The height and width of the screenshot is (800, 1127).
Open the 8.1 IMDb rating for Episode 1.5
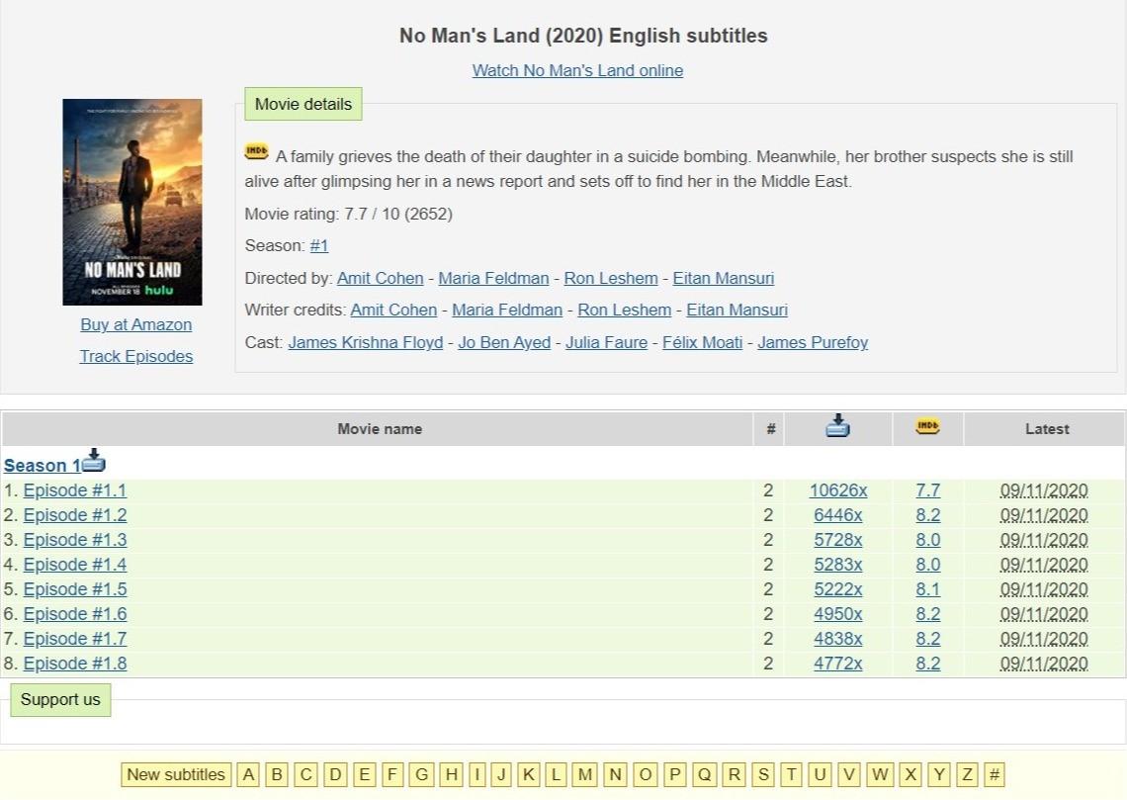927,589
